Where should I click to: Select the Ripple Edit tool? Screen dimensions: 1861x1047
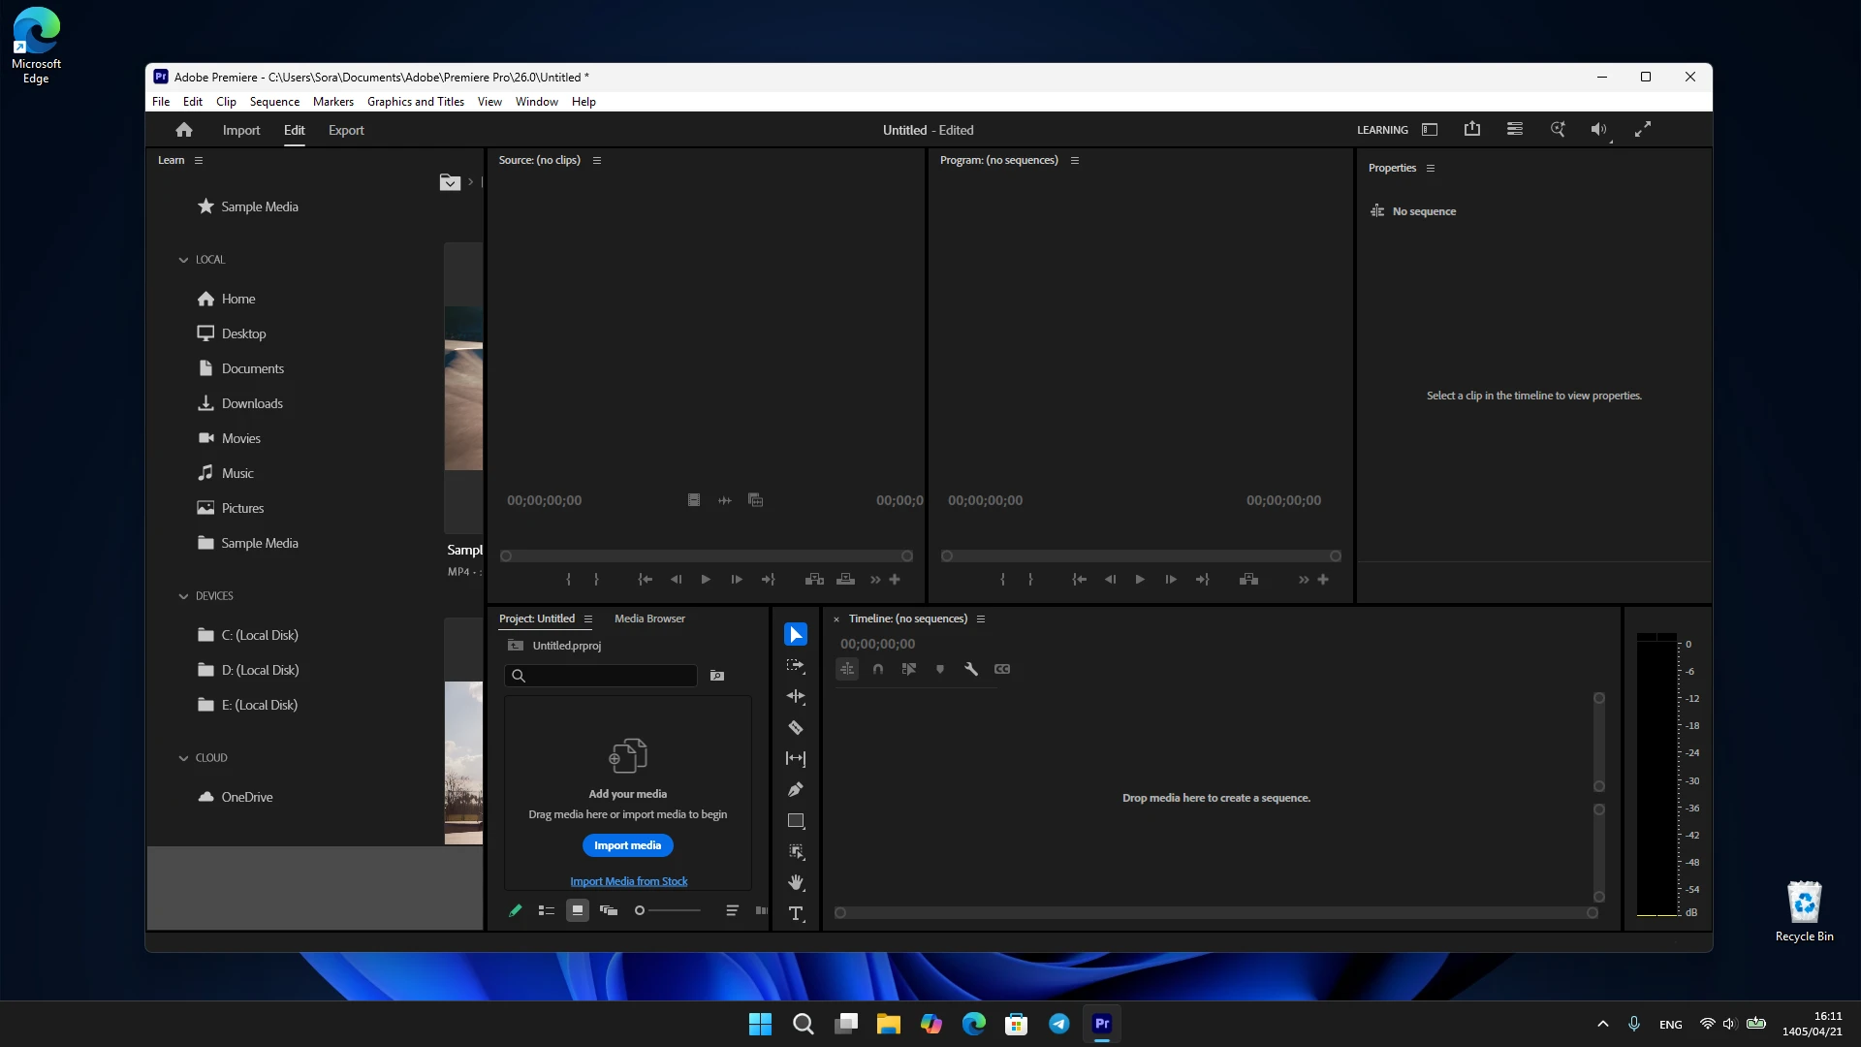pyautogui.click(x=796, y=697)
